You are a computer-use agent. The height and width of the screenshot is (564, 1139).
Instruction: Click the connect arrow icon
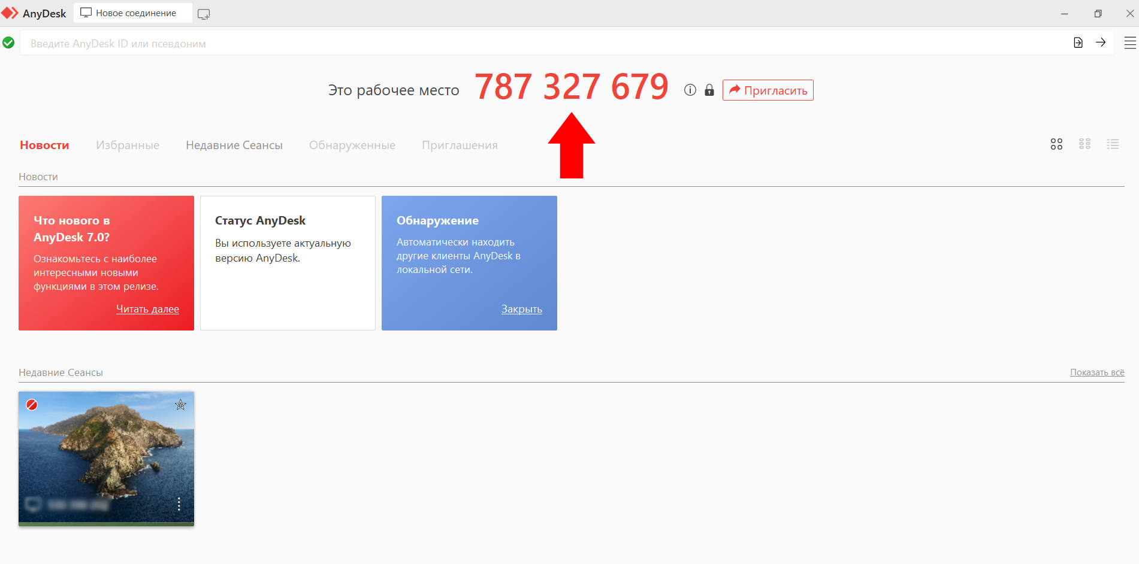[1101, 43]
